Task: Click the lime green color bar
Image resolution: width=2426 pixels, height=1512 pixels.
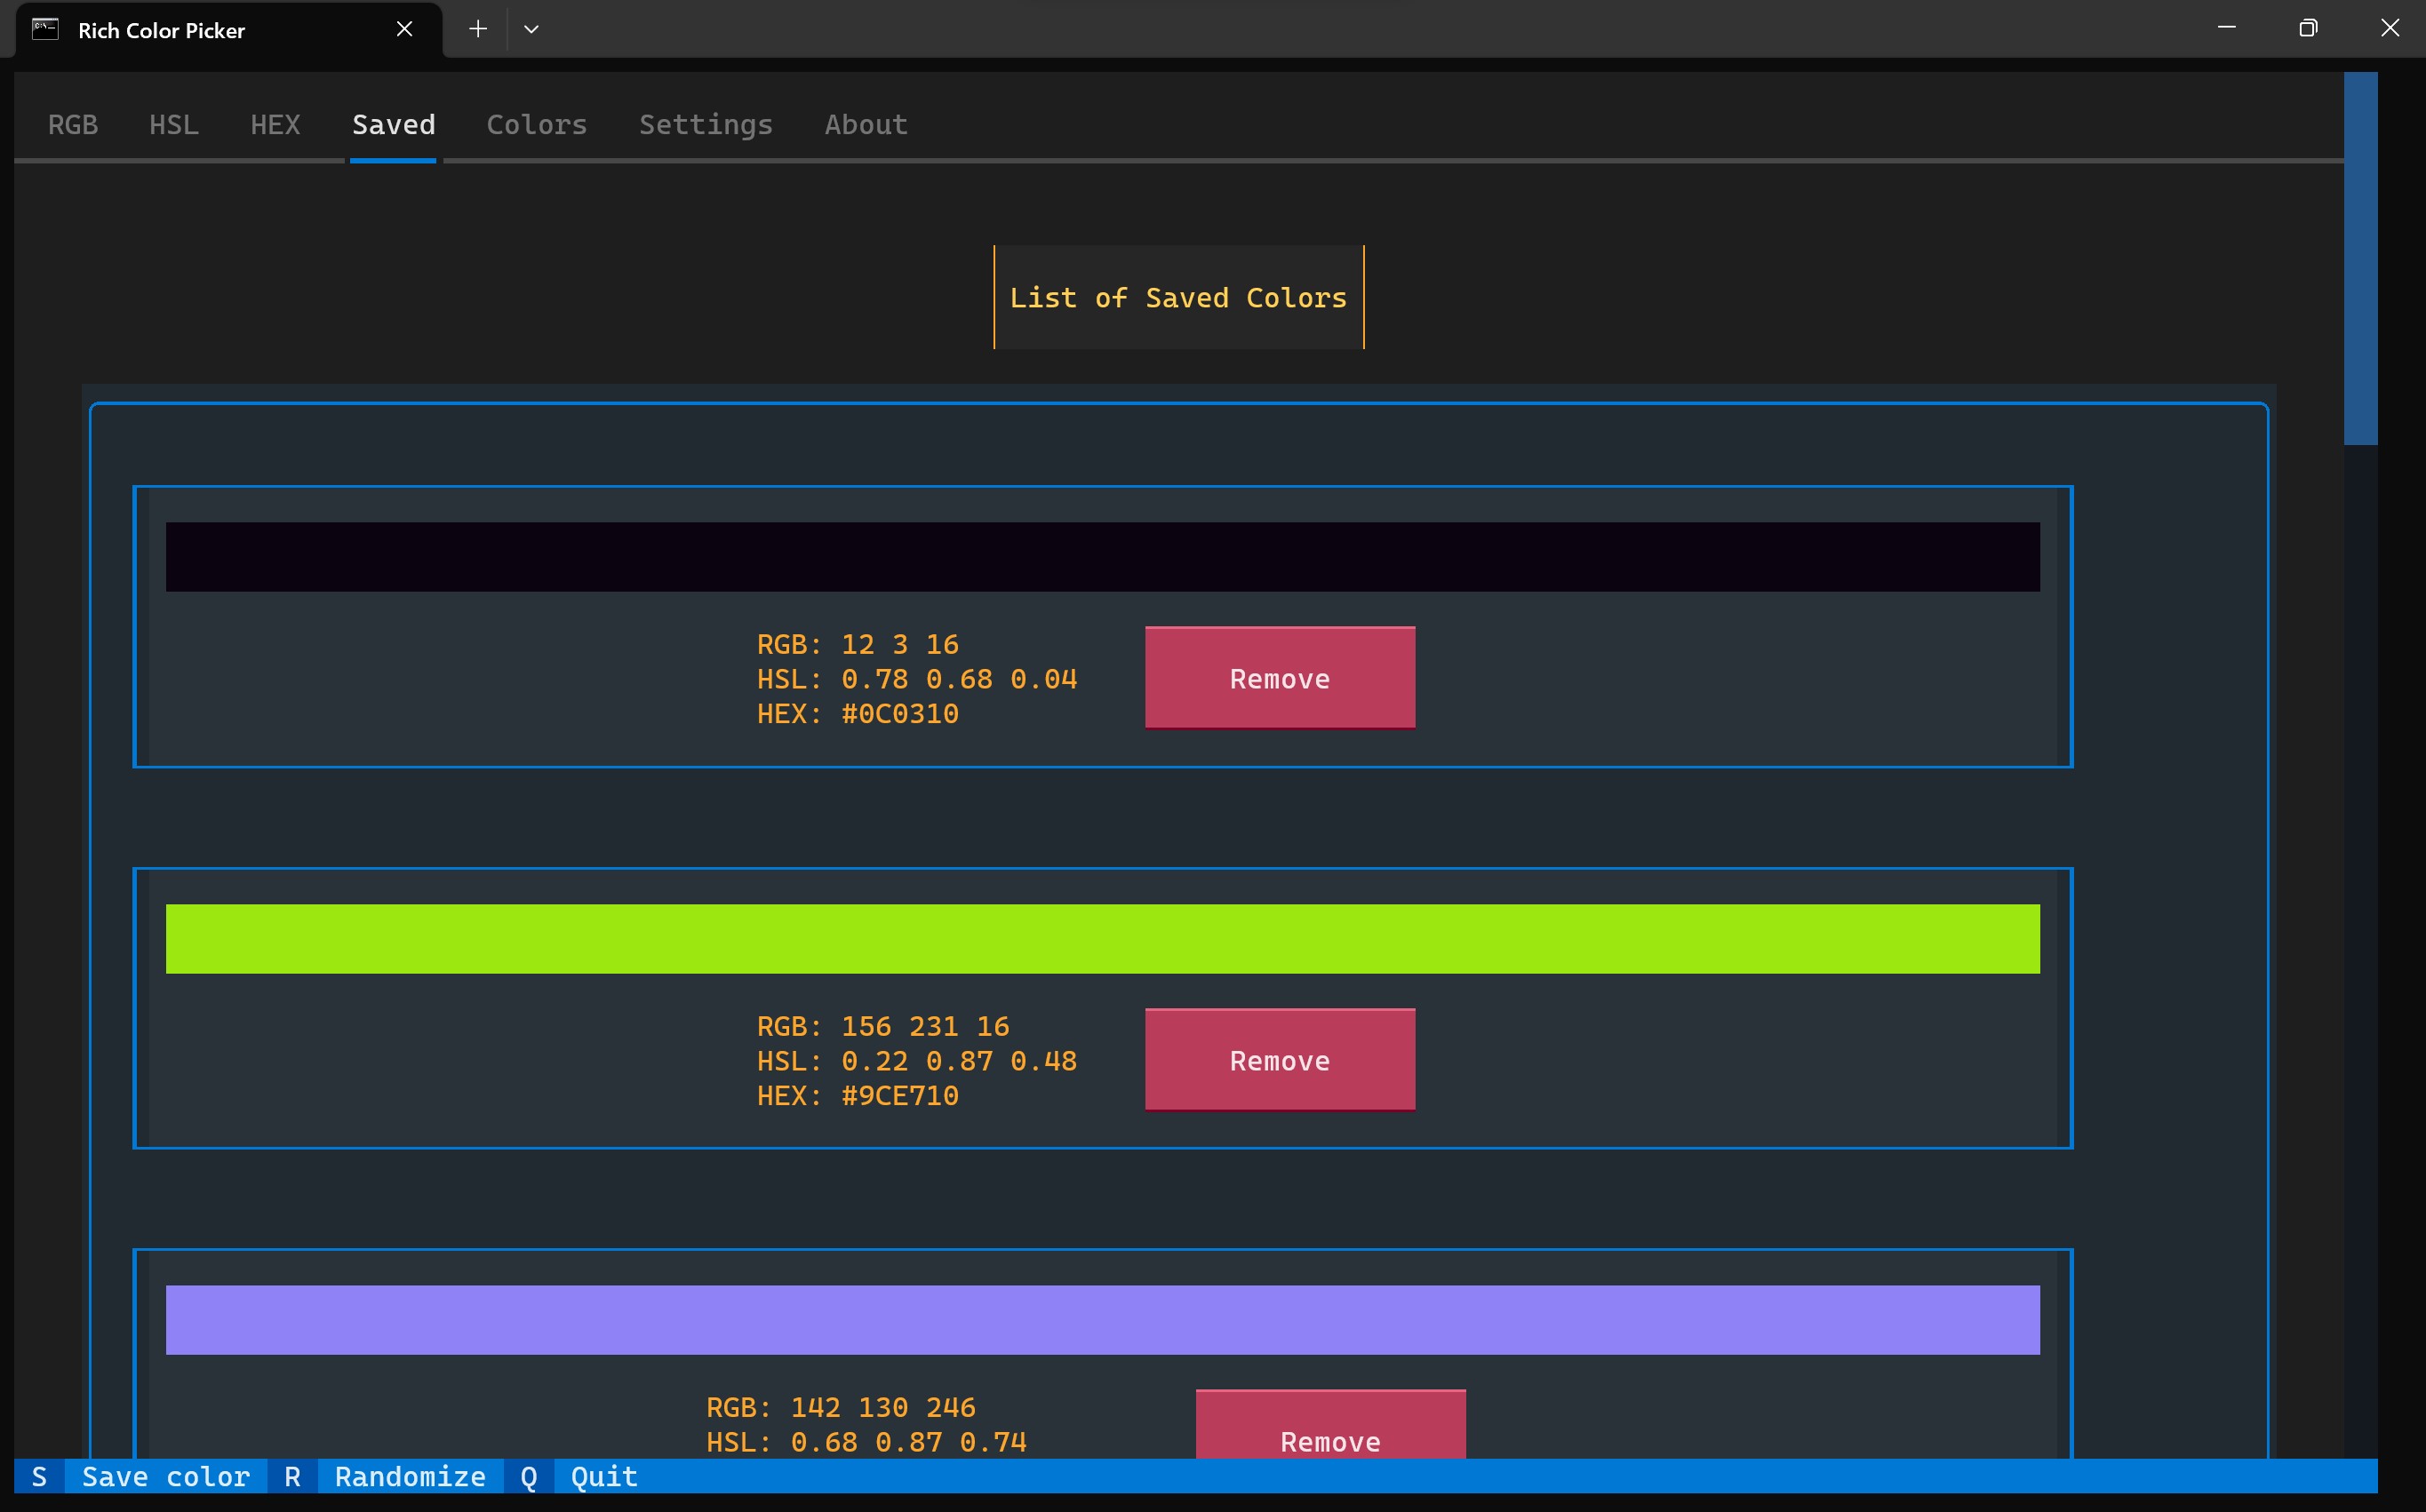Action: point(1102,938)
